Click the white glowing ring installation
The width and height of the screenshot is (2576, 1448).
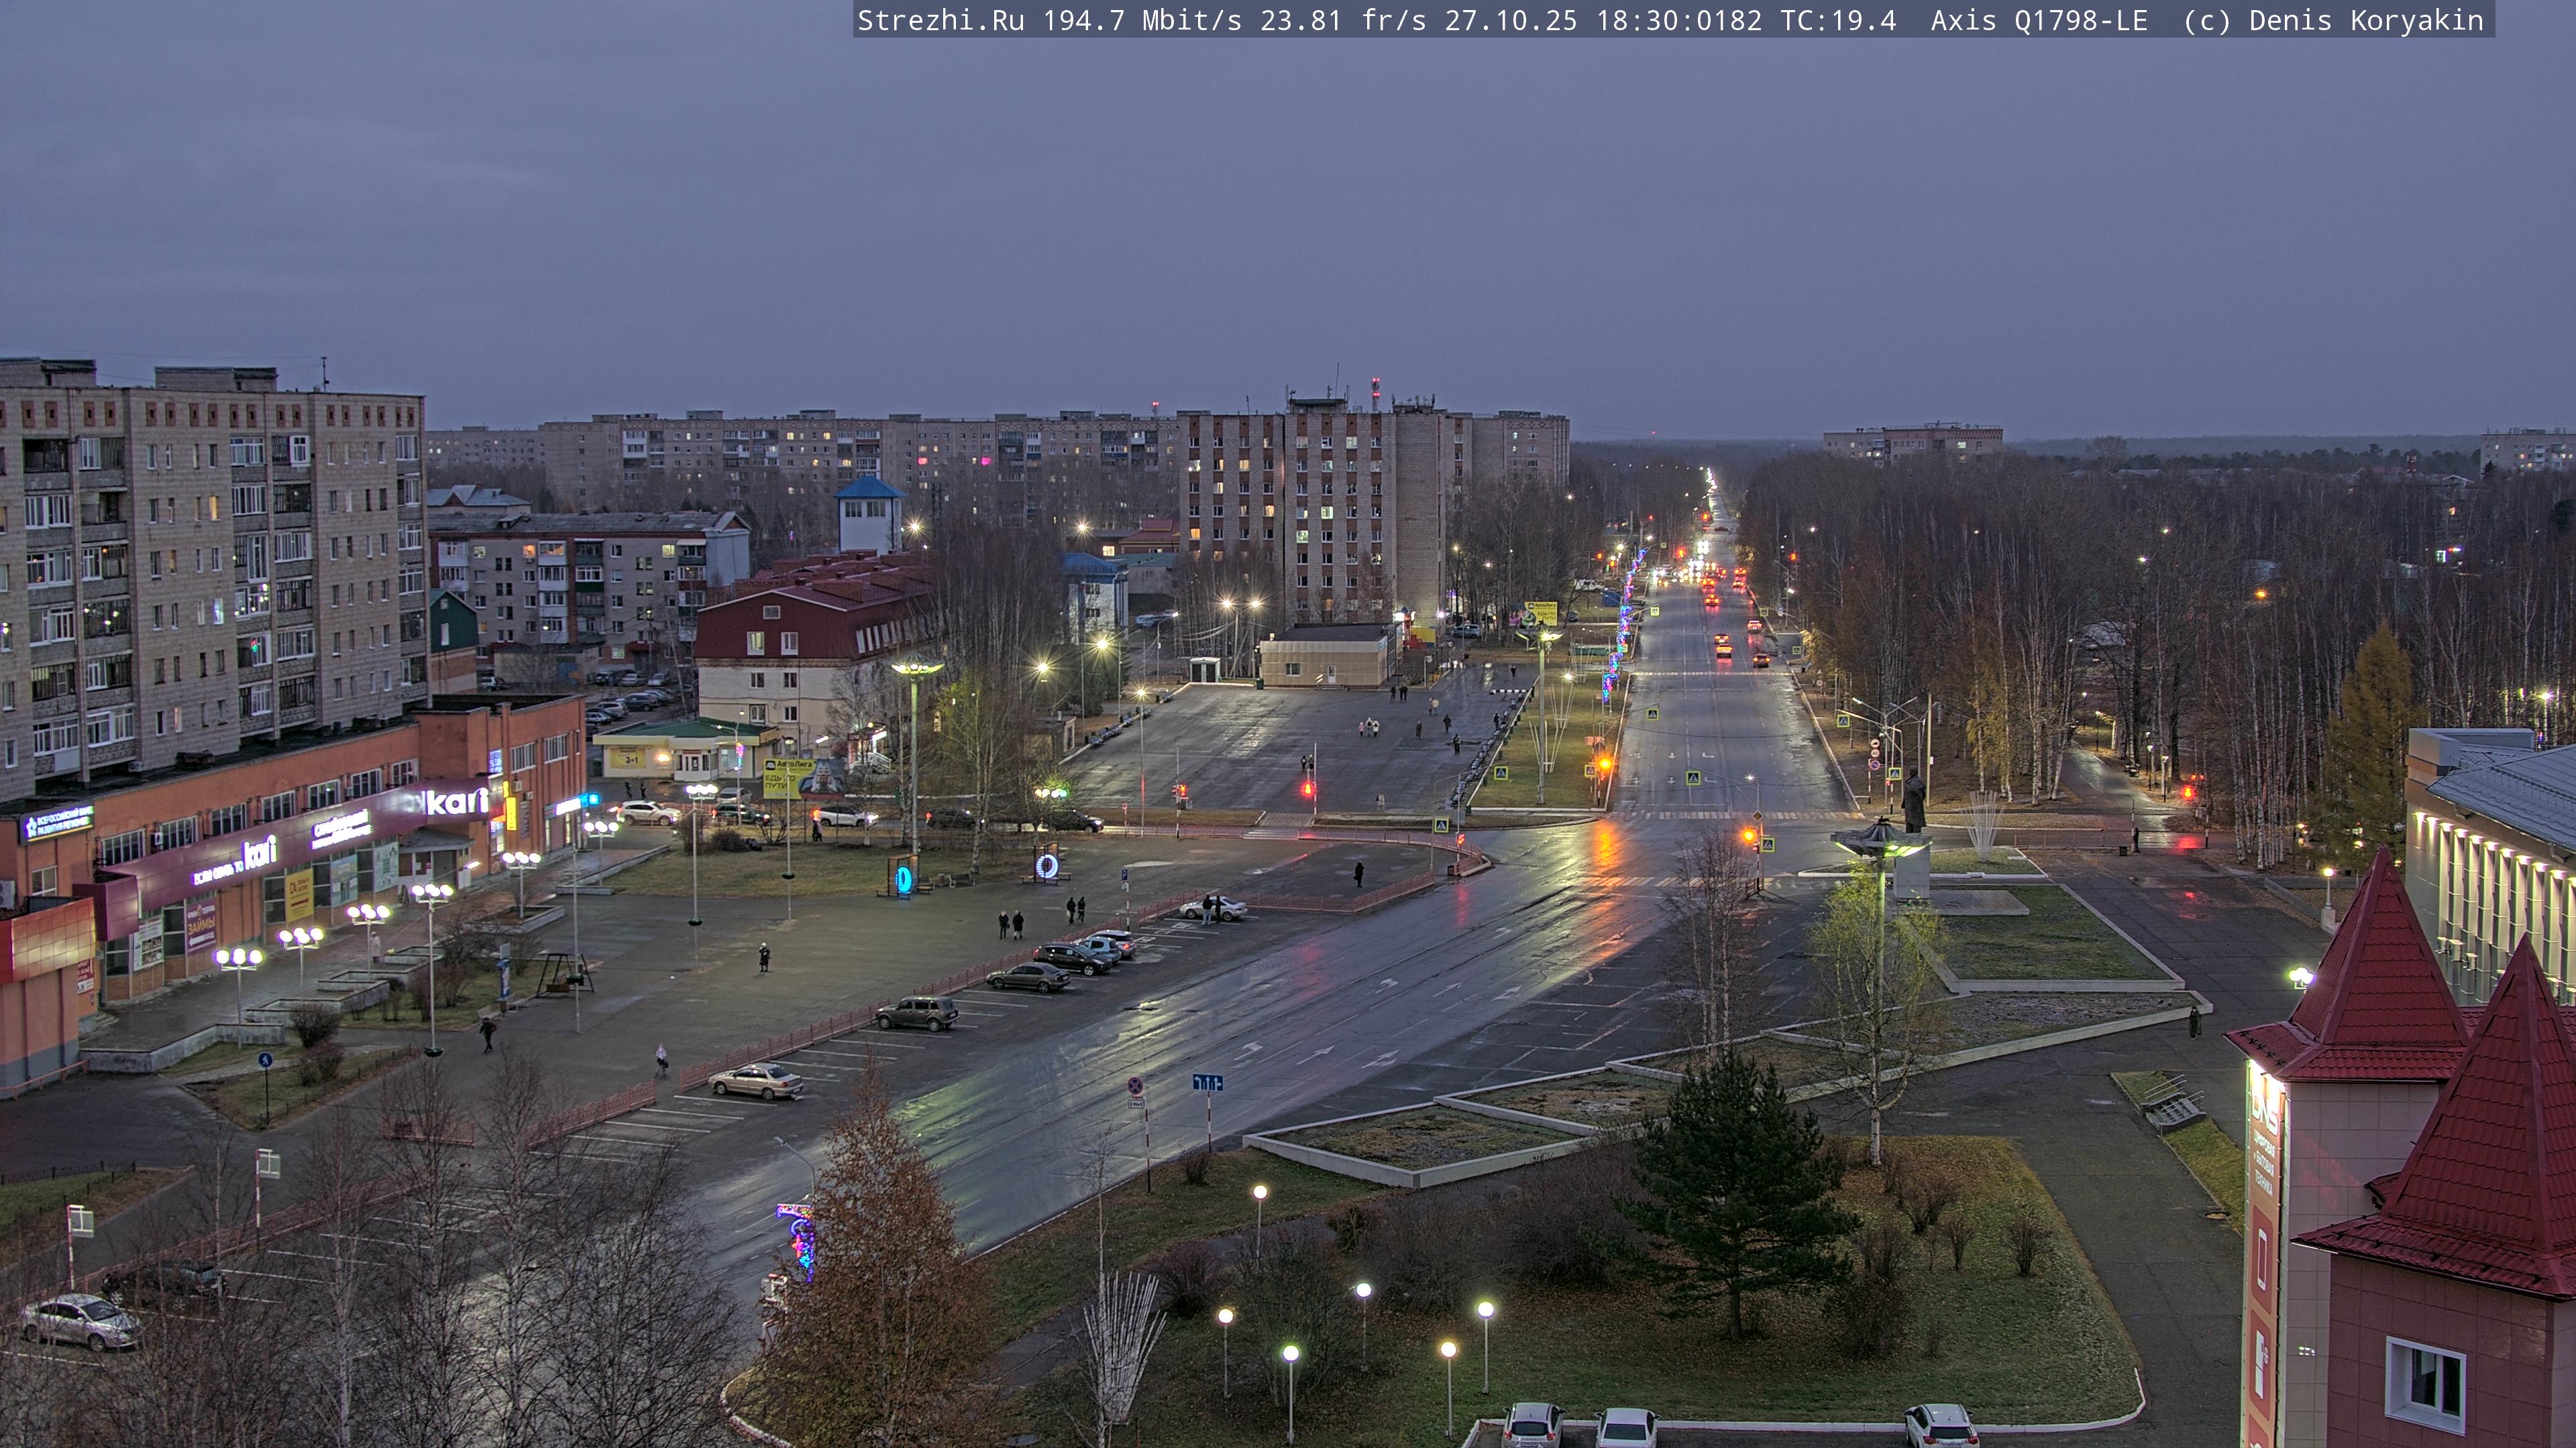click(x=1046, y=865)
